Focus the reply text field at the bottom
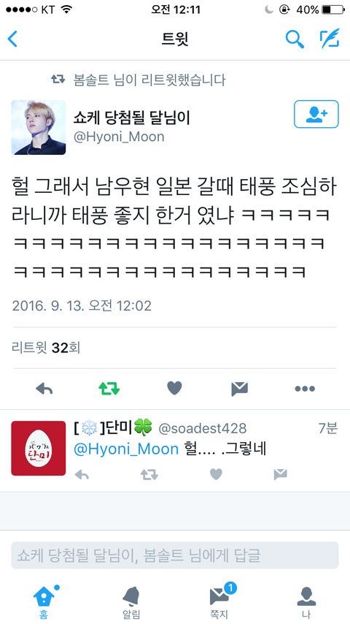The height and width of the screenshot is (624, 350). coord(175,555)
